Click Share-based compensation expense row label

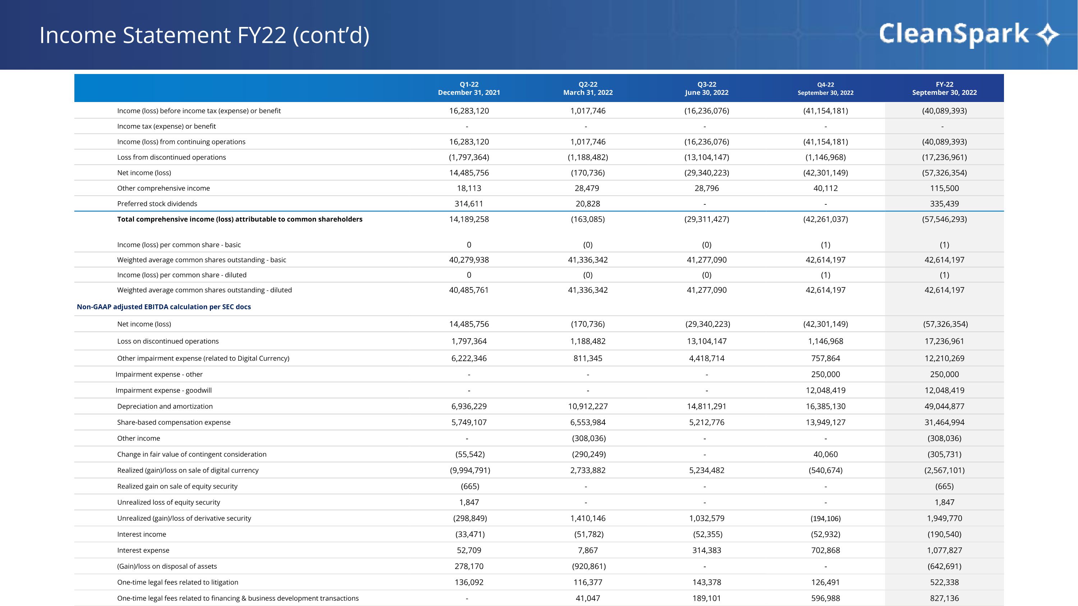[x=174, y=422]
